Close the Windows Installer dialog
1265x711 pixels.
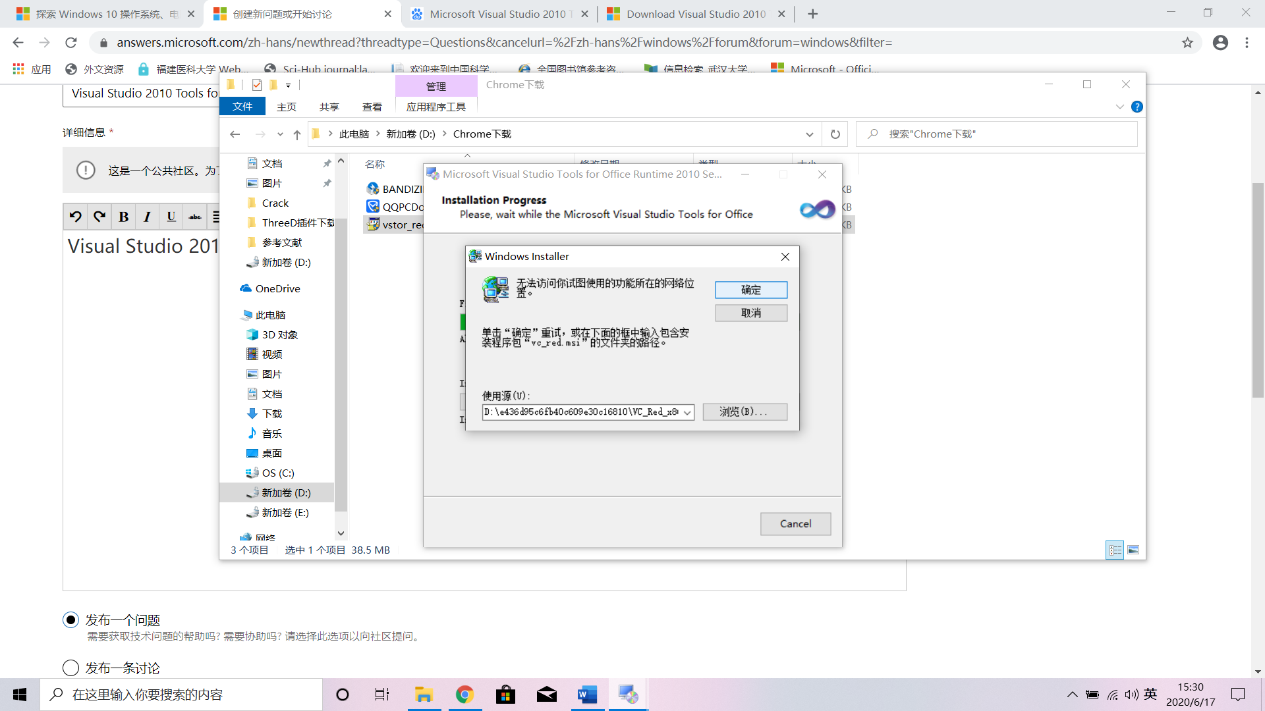[785, 257]
